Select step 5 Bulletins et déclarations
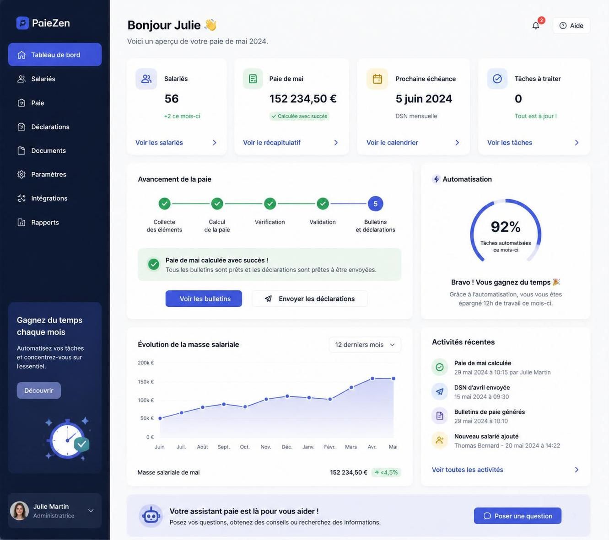Image resolution: width=609 pixels, height=540 pixels. tap(376, 204)
